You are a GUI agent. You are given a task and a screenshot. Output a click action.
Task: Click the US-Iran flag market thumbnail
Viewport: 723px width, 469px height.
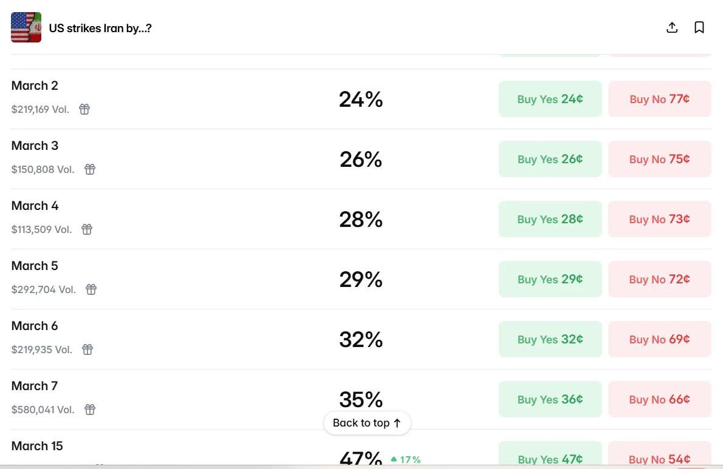coord(26,27)
